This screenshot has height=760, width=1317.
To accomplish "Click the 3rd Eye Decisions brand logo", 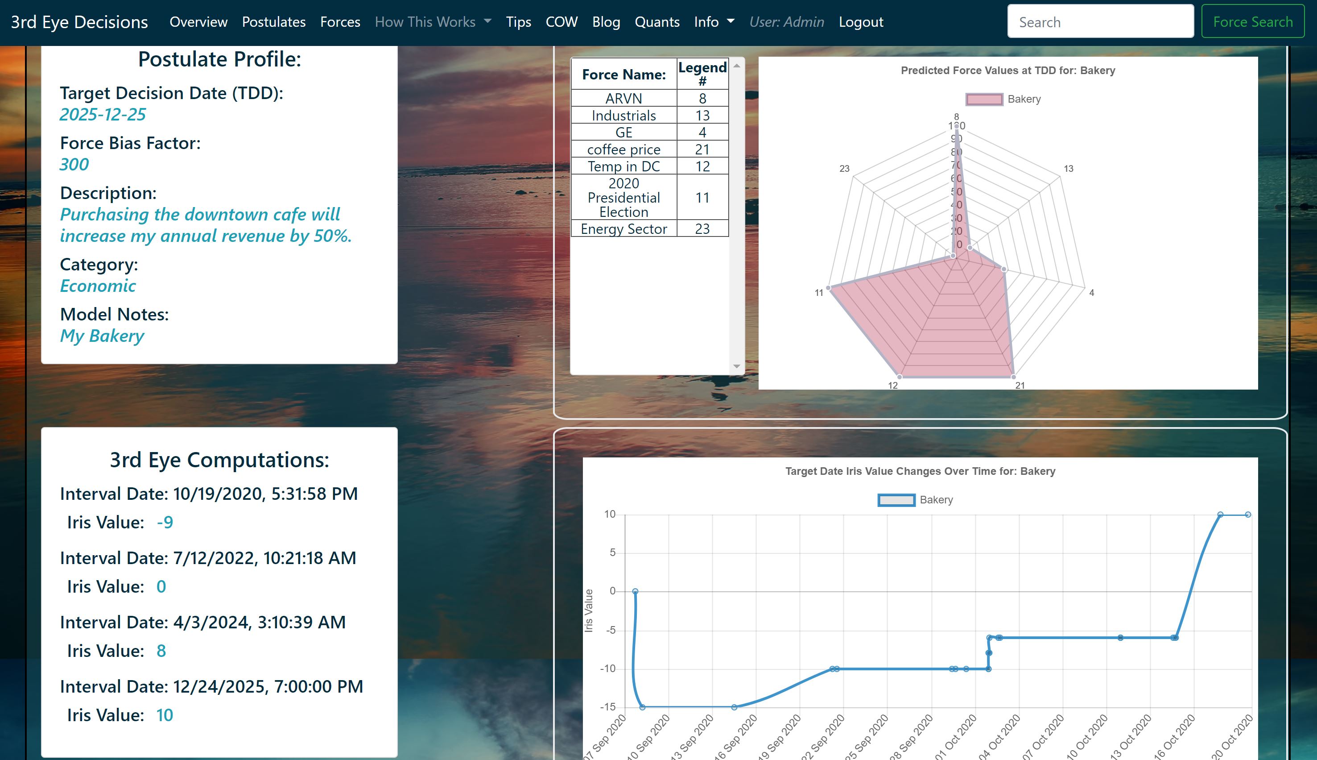I will (x=79, y=22).
